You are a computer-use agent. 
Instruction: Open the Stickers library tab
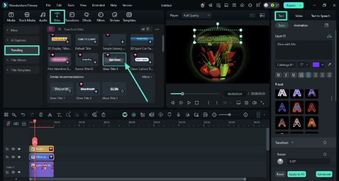pos(114,17)
